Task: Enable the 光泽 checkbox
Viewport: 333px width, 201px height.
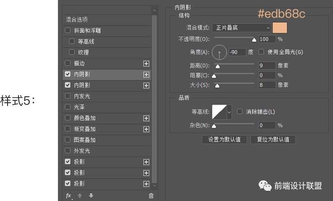Action: click(68, 107)
